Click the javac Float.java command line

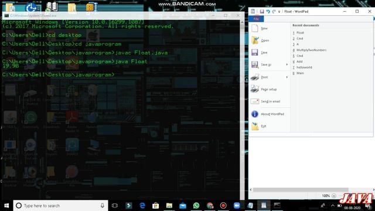(85, 53)
